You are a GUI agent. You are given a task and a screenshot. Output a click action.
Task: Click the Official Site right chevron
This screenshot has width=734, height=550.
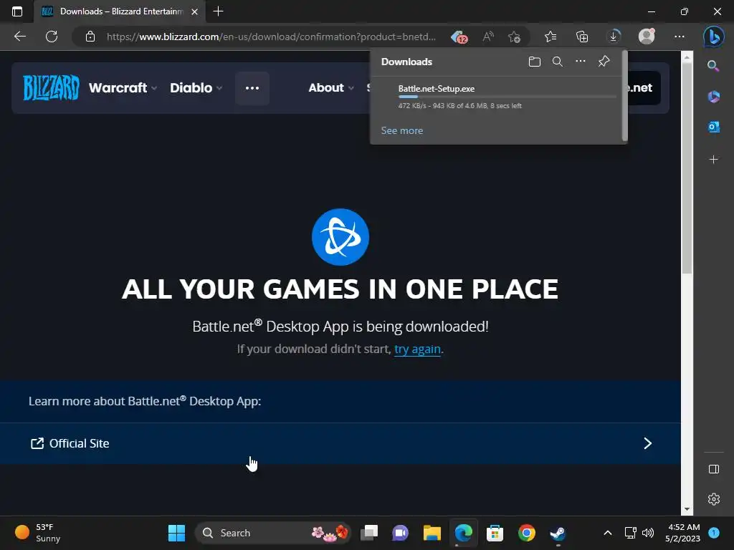[648, 443]
